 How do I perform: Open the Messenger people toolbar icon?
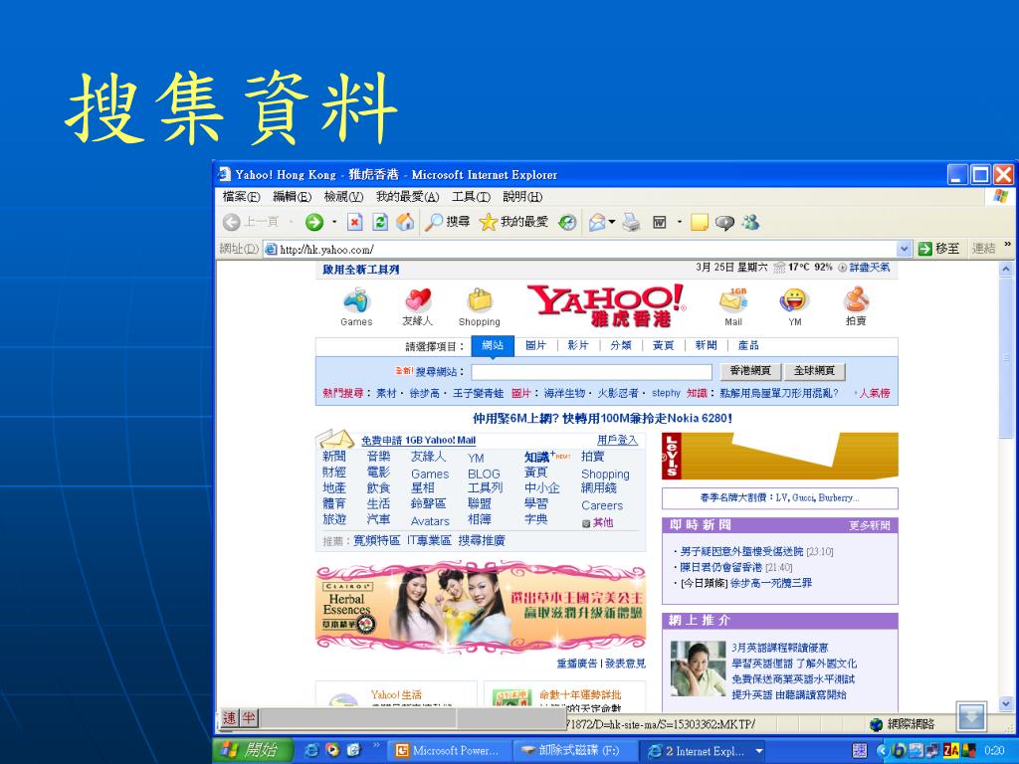(x=750, y=222)
